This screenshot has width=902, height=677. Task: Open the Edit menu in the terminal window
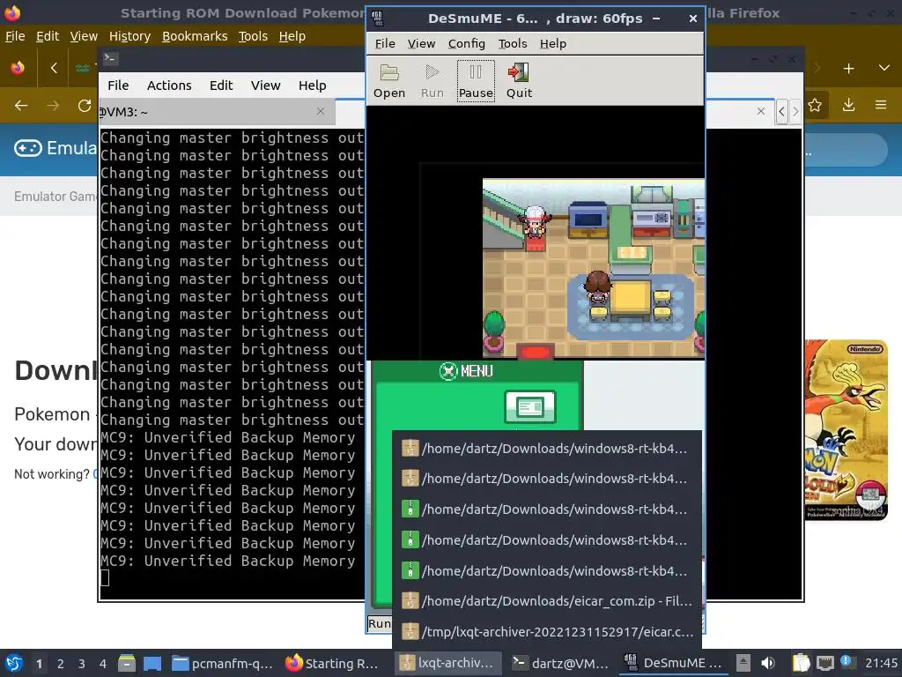click(x=221, y=86)
